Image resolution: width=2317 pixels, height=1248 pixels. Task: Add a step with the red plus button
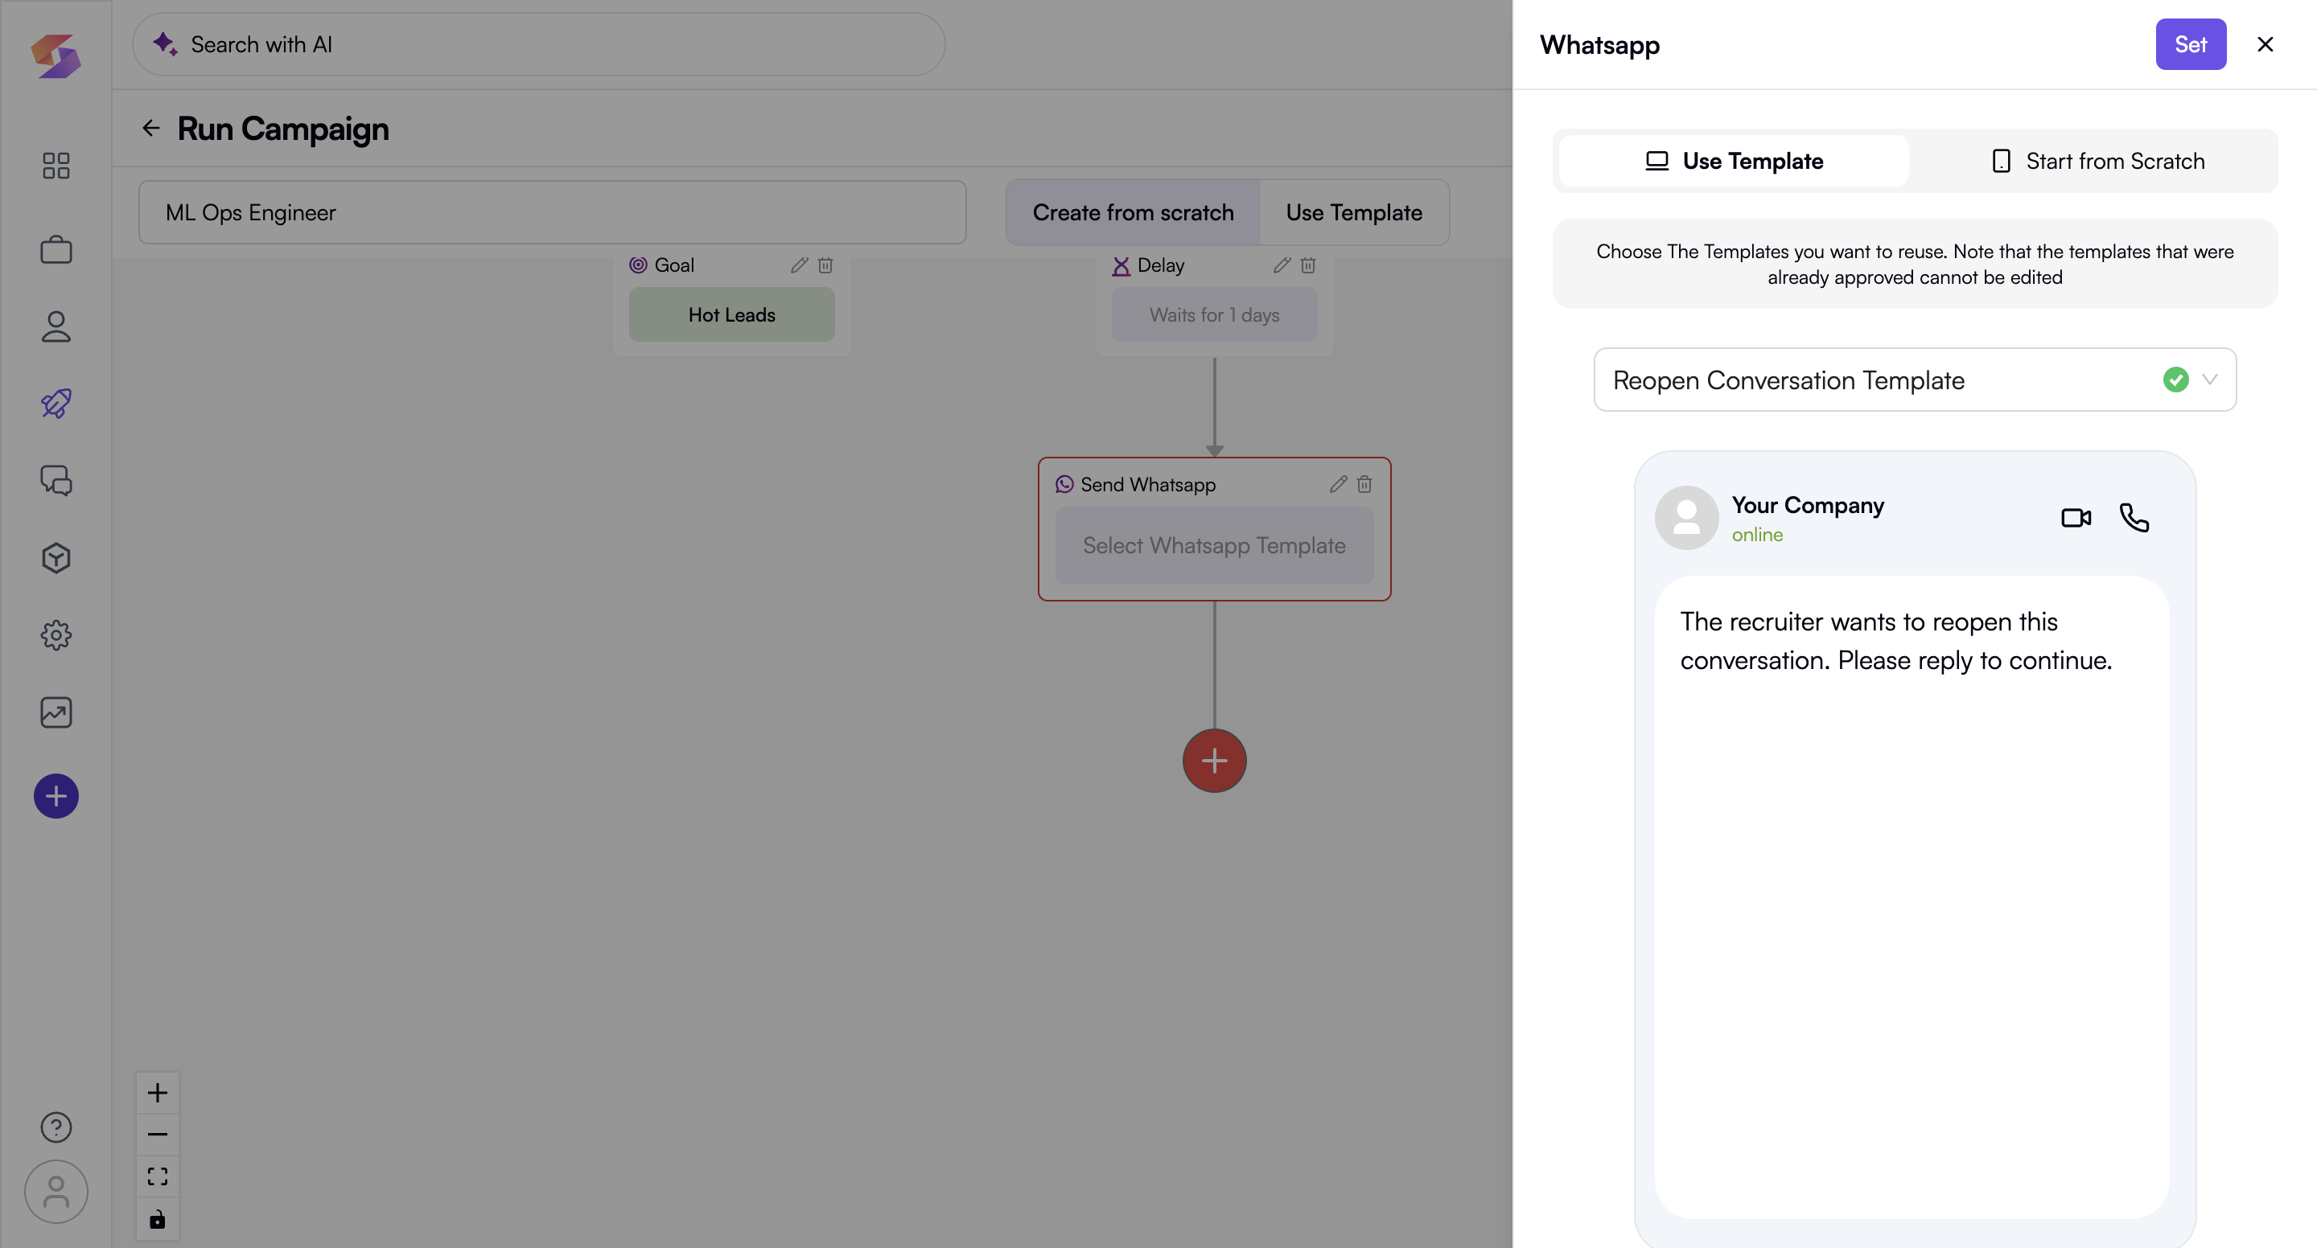[1214, 761]
